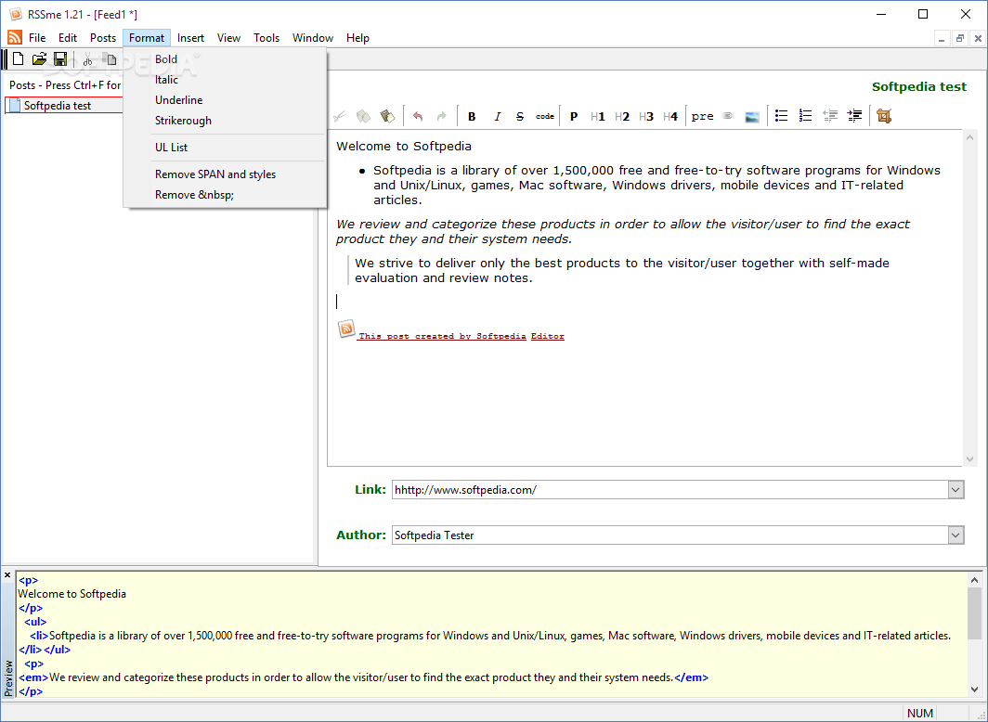988x722 pixels.
Task: Open the Help menu
Action: [x=357, y=38]
